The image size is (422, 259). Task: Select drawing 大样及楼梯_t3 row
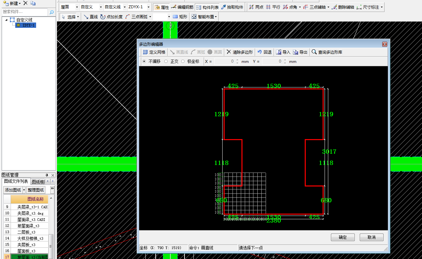(26, 238)
